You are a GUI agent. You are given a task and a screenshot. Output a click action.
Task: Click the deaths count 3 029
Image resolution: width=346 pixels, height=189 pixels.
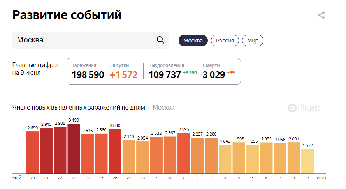click(214, 75)
